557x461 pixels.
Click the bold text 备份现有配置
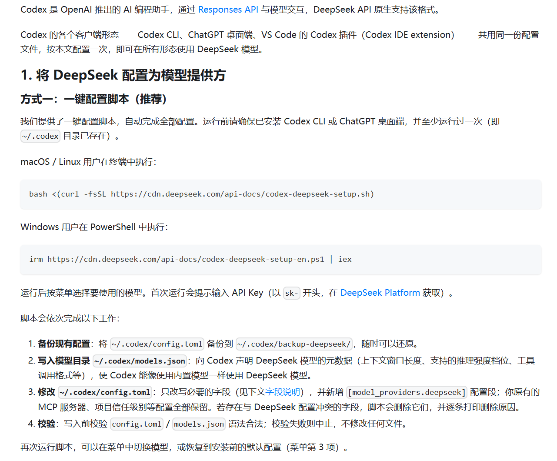[64, 344]
